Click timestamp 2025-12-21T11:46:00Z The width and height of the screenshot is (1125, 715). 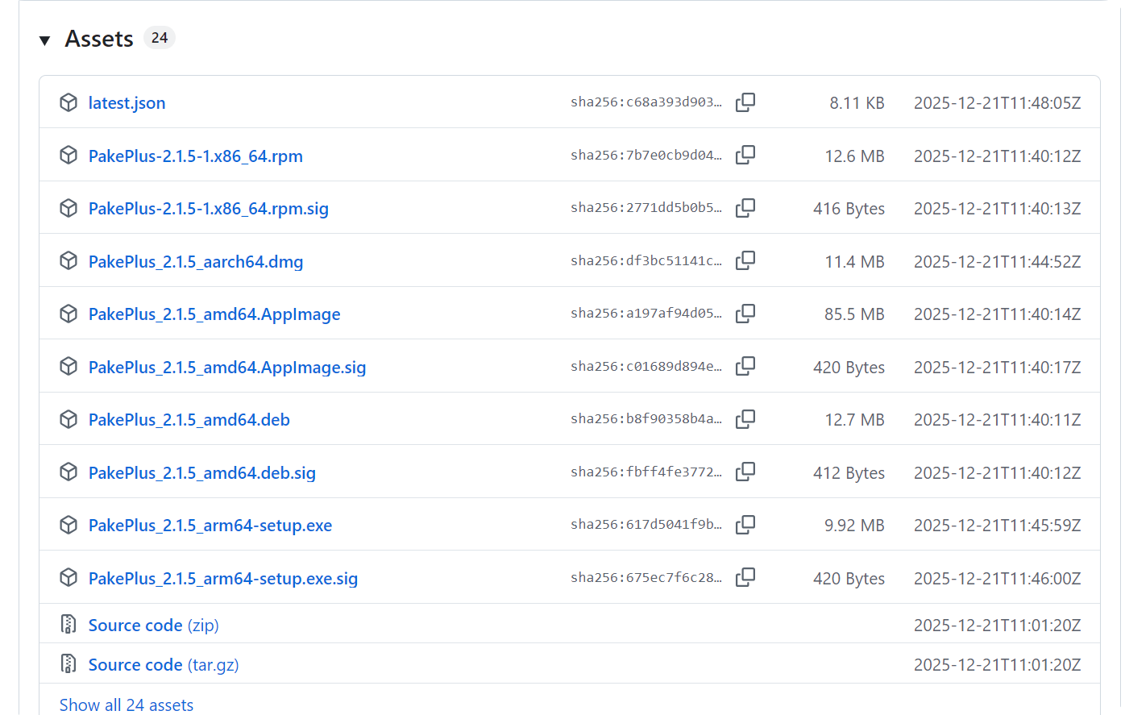[998, 579]
